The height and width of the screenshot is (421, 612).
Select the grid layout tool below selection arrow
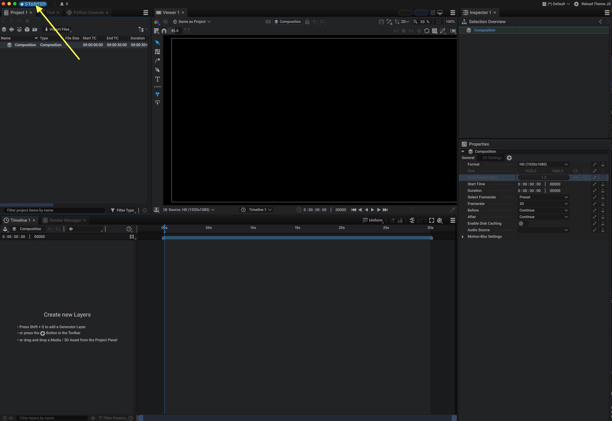(x=157, y=52)
